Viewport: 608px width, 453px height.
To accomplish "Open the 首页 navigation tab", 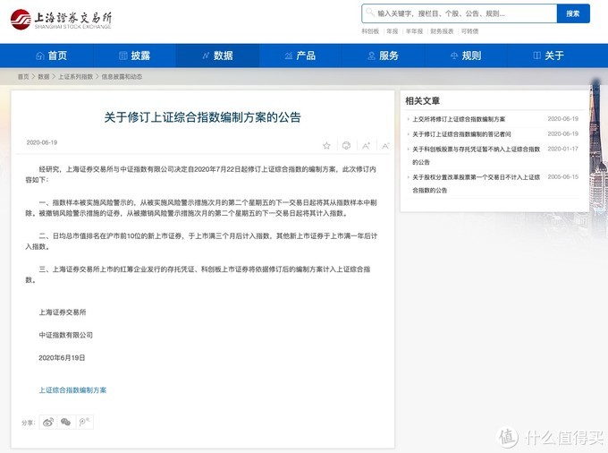I will tap(52, 56).
